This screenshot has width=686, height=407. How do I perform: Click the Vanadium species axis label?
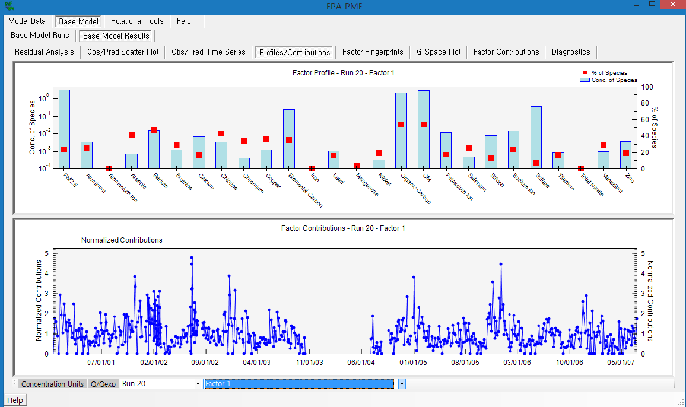(x=612, y=183)
